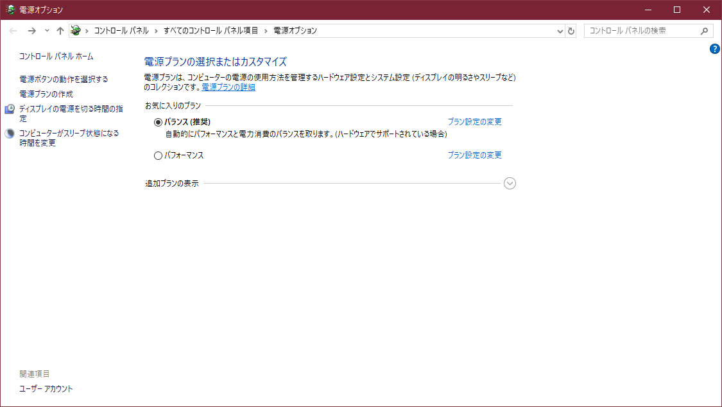Click the display timer icon in sidebar
722x407 pixels.
point(10,109)
